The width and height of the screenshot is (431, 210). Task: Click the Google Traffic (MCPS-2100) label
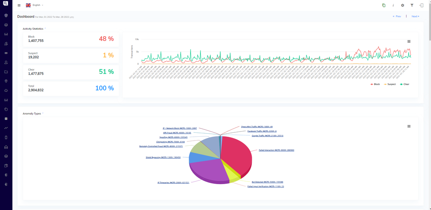coord(268,135)
